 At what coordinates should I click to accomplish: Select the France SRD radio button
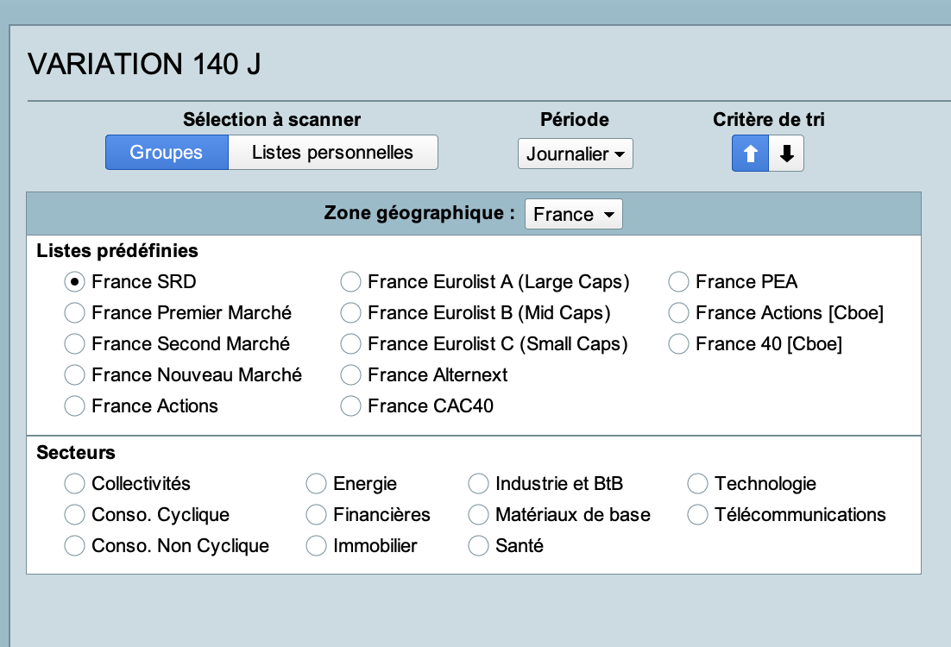click(76, 282)
